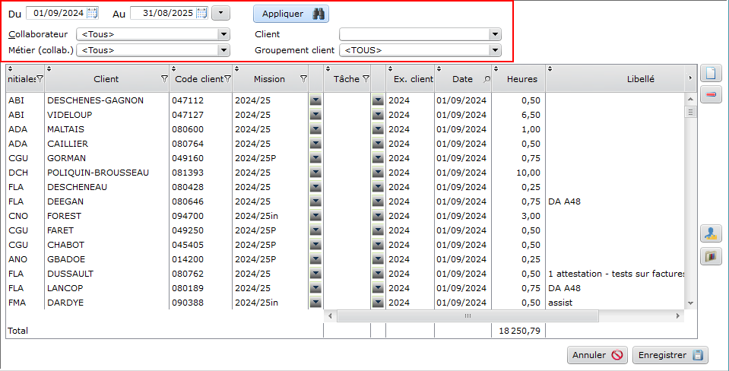Click the blue person icon button

711,233
